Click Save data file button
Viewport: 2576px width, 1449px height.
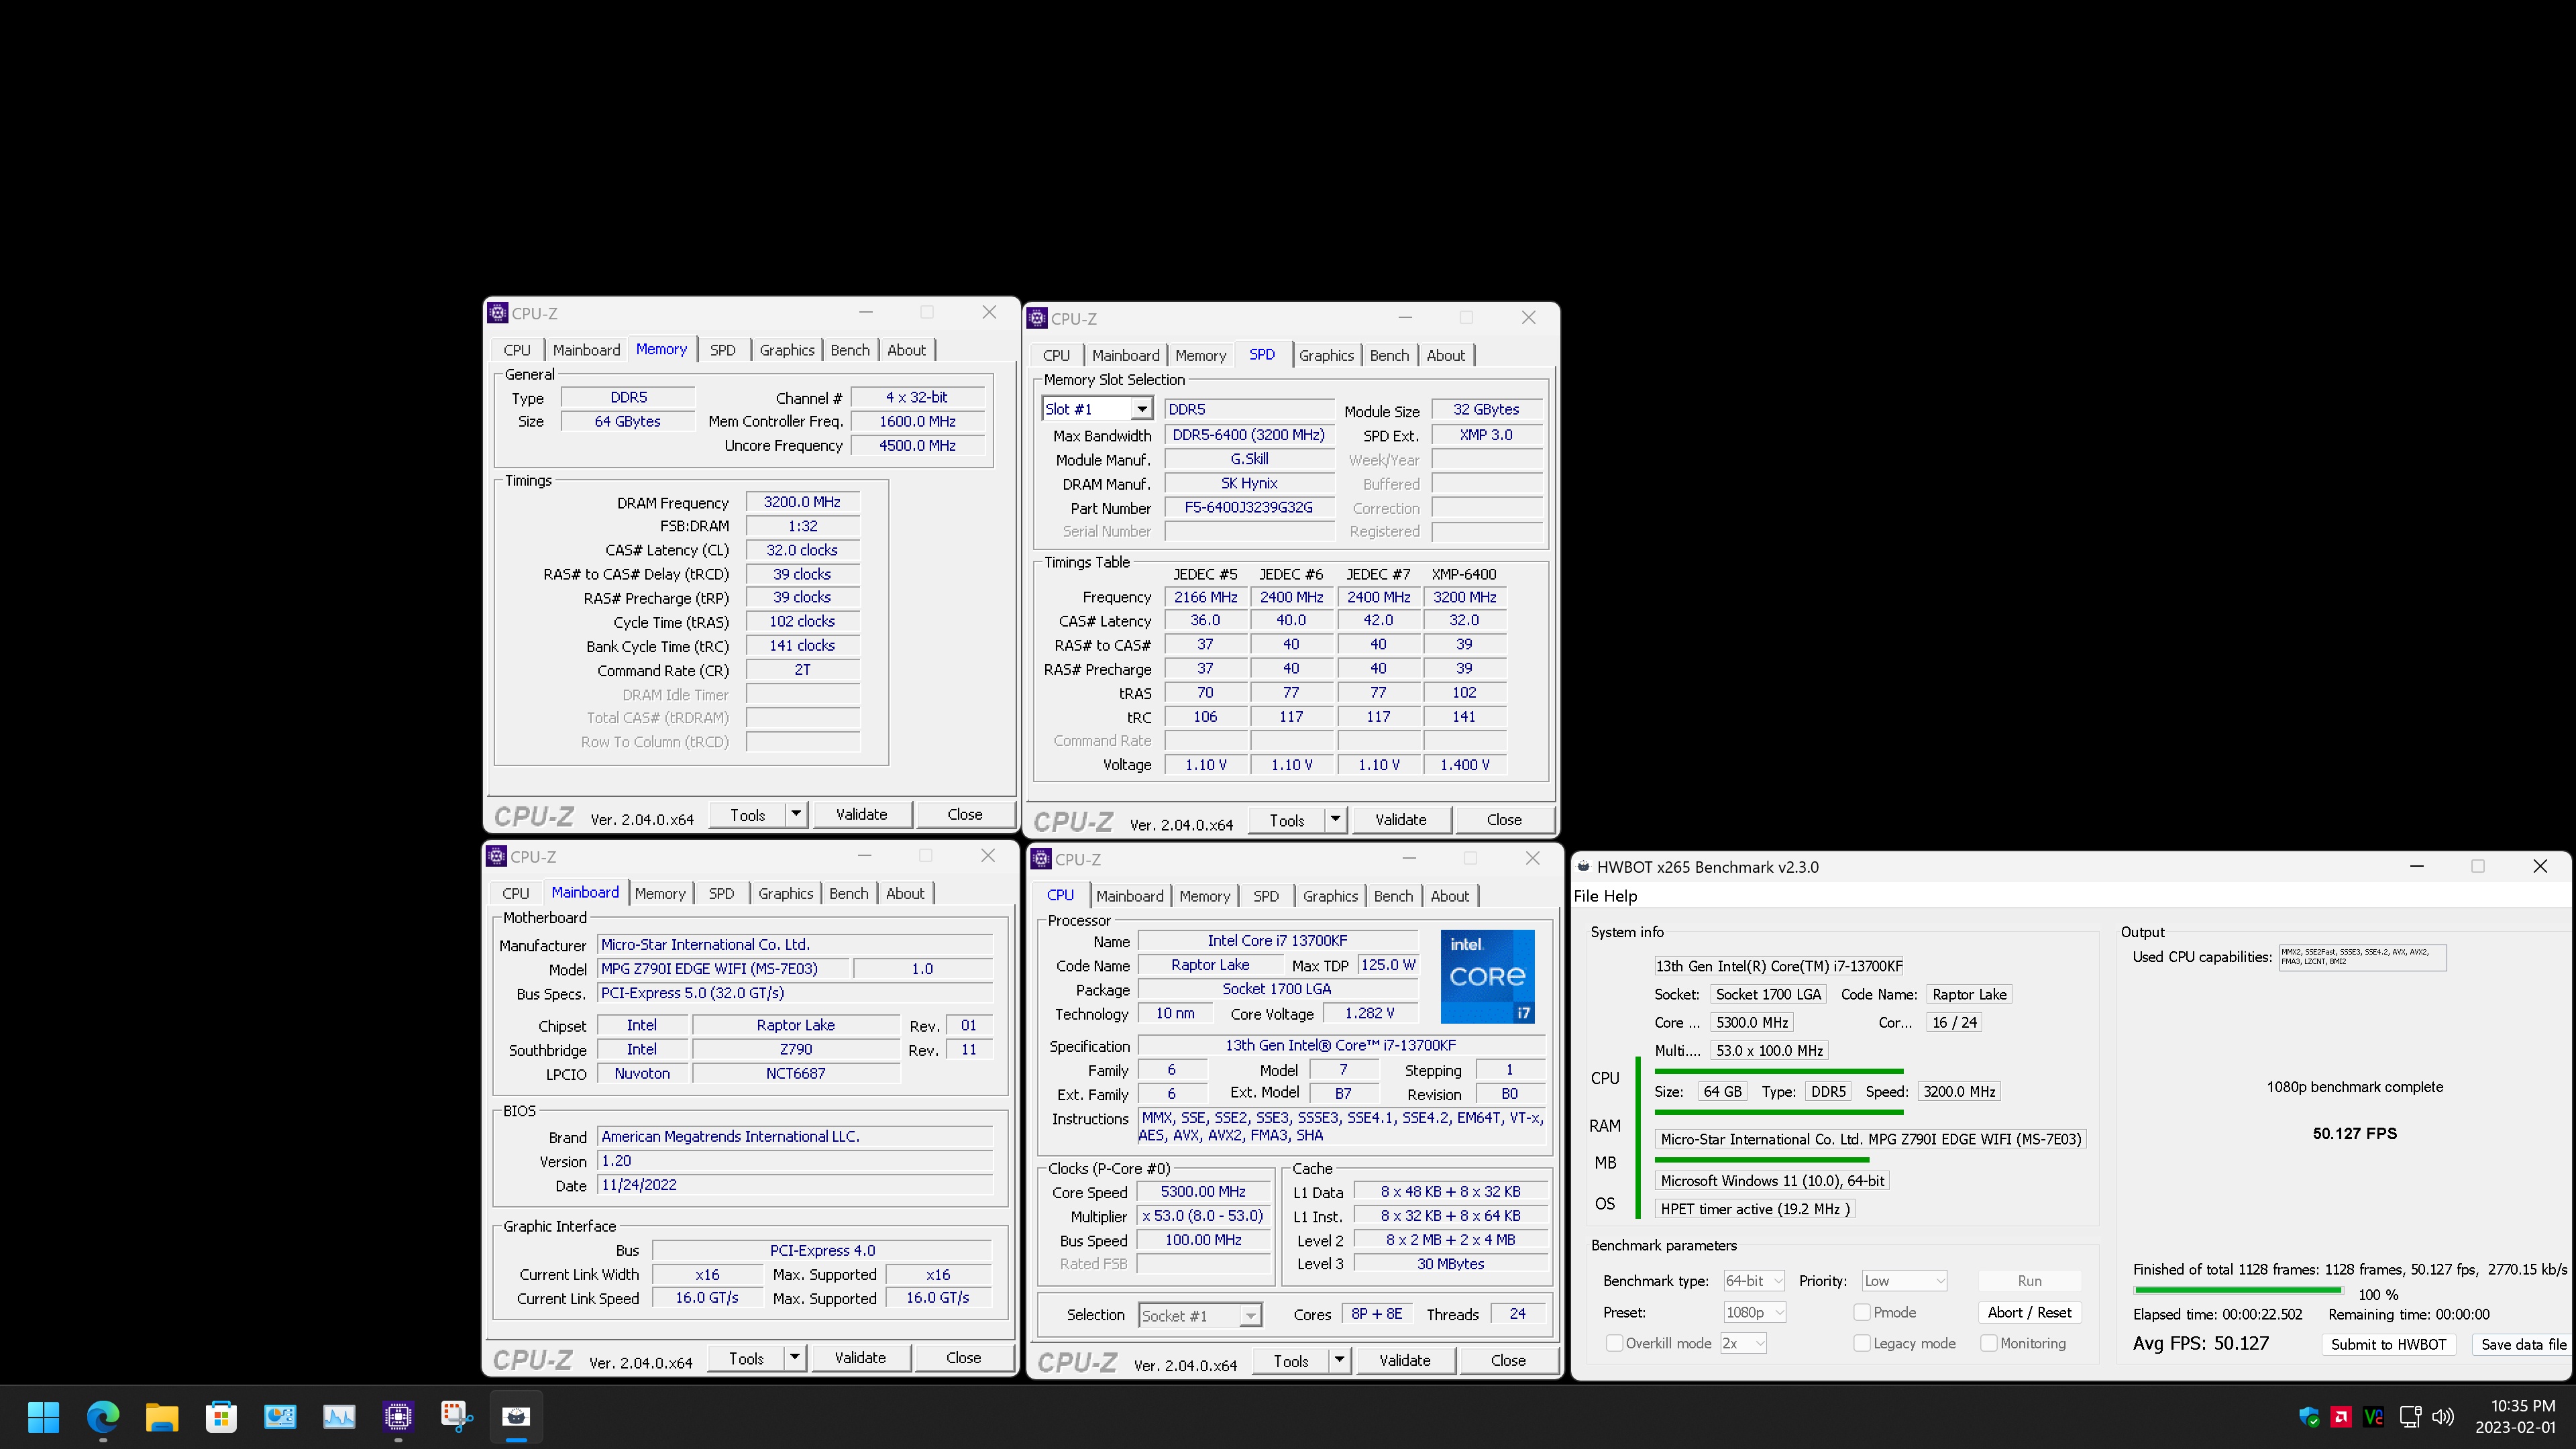coord(2523,1344)
